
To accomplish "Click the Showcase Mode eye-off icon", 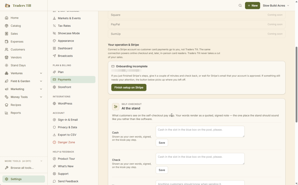I will [54, 33].
